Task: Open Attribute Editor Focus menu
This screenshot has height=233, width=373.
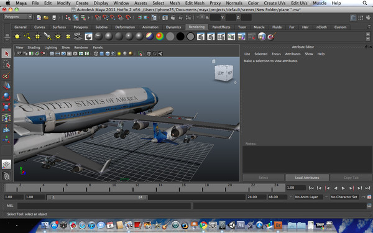Action: pyautogui.click(x=276, y=54)
